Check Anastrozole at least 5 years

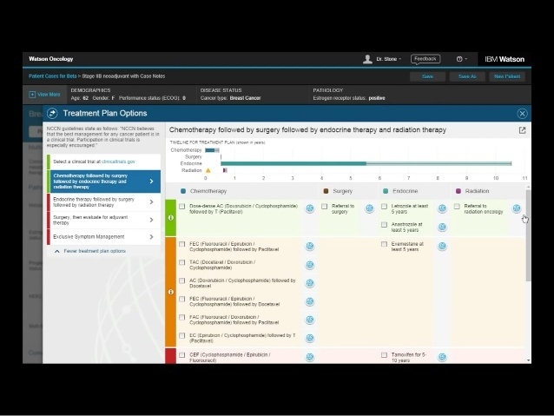coord(384,225)
